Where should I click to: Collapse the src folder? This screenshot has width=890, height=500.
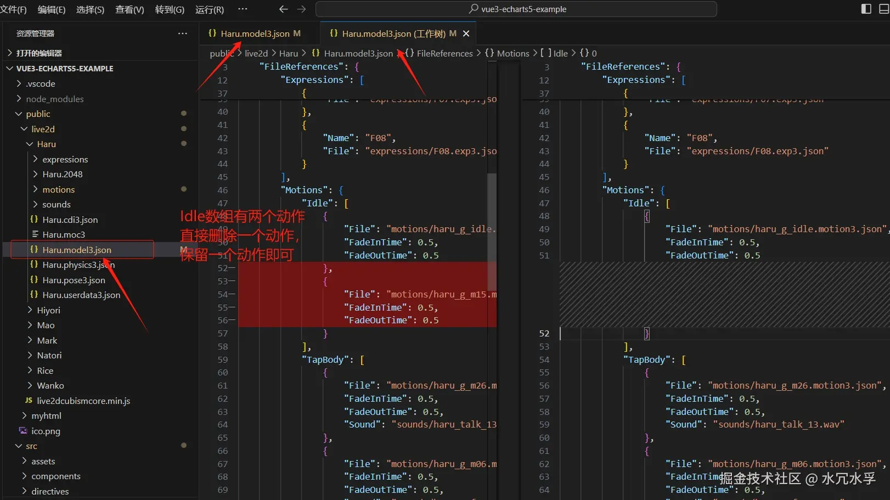[x=19, y=446]
